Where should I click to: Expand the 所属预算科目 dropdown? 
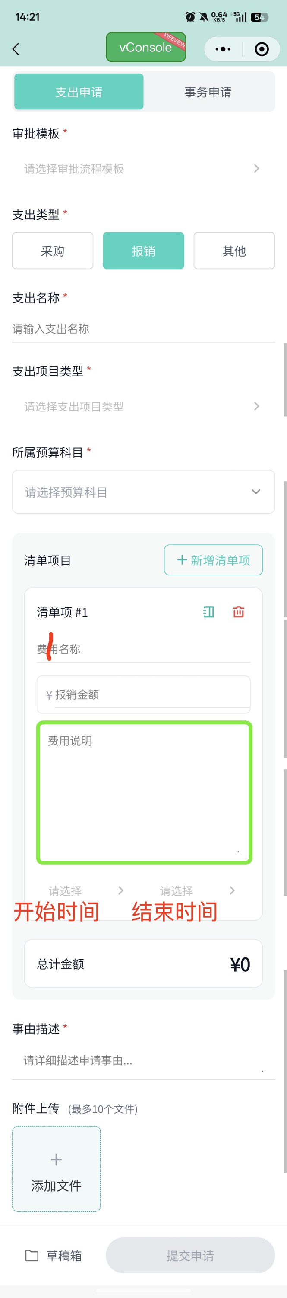(143, 492)
